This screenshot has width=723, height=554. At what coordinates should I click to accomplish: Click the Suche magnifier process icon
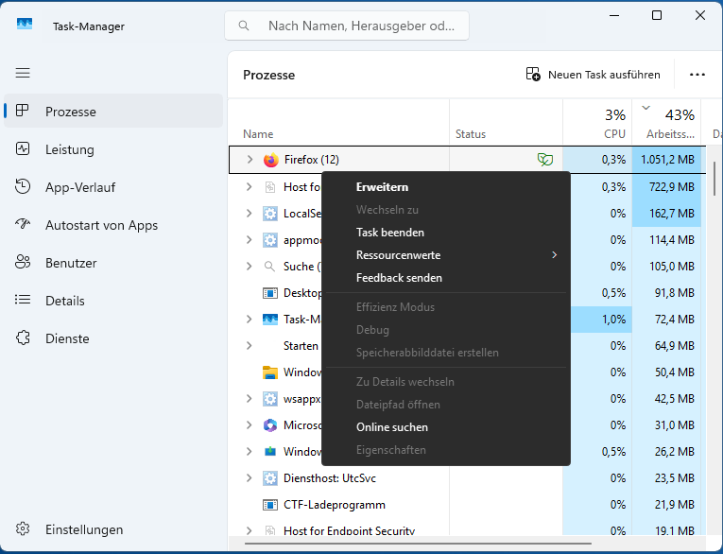tap(269, 267)
